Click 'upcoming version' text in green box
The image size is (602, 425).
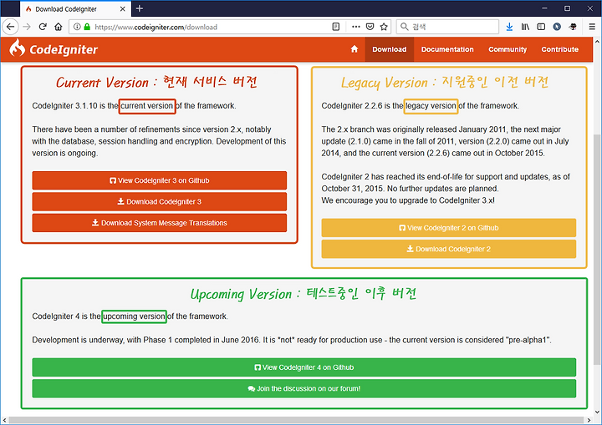pos(134,316)
